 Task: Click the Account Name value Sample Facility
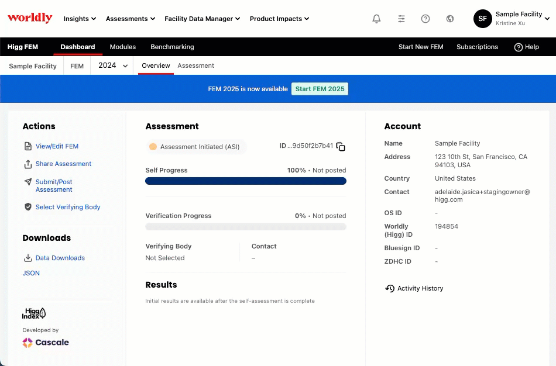tap(458, 143)
